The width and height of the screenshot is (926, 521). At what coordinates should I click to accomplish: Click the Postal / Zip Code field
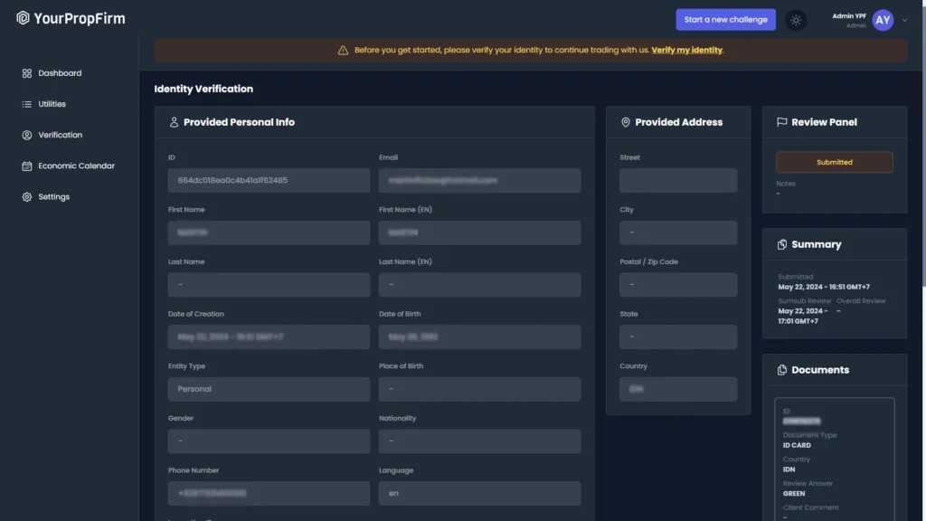pos(678,285)
